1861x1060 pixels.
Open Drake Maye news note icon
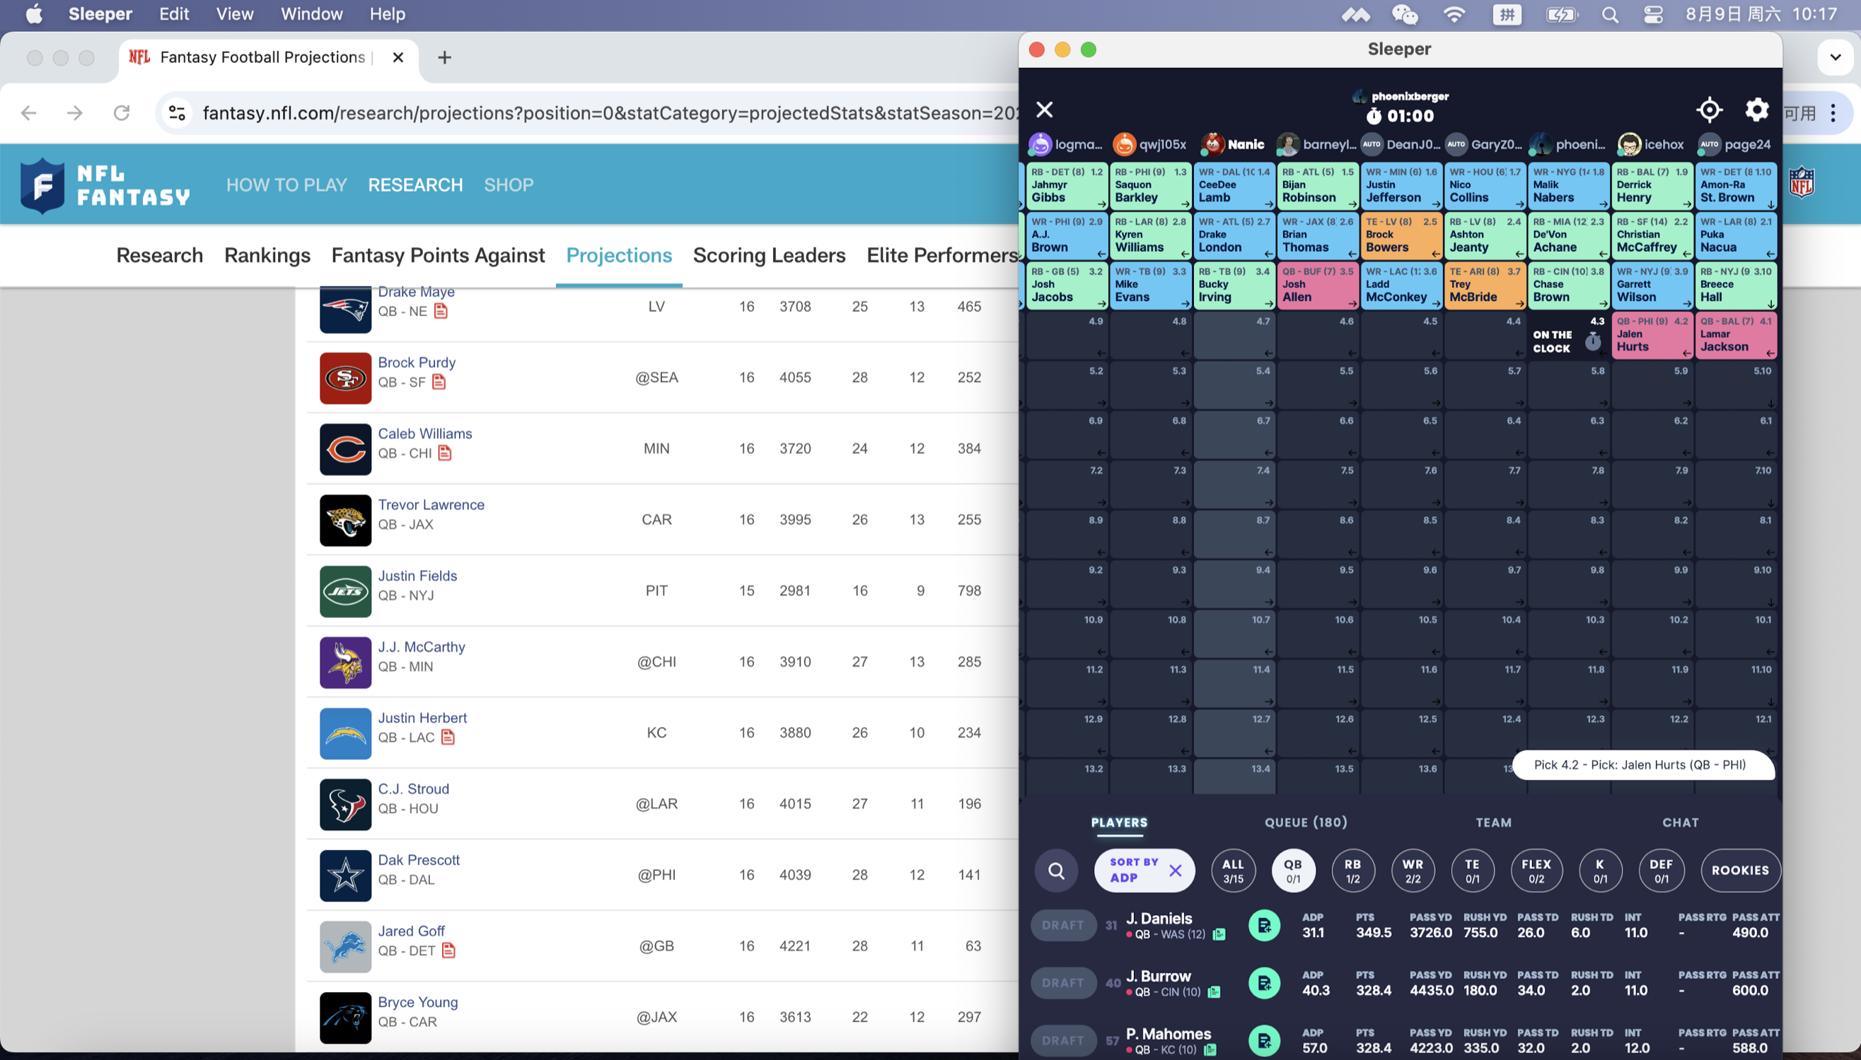point(441,311)
